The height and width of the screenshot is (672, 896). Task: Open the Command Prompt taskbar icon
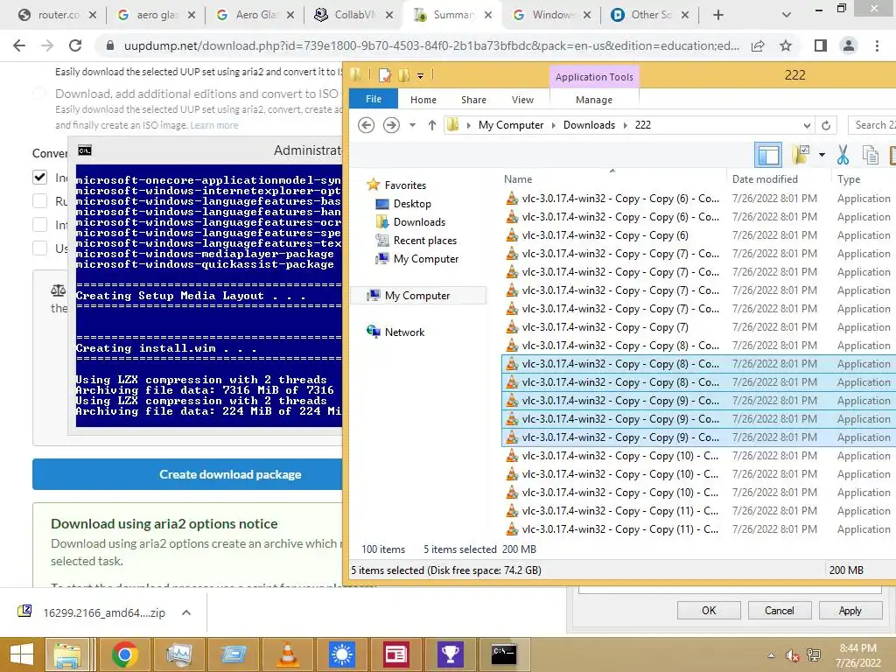click(x=504, y=654)
